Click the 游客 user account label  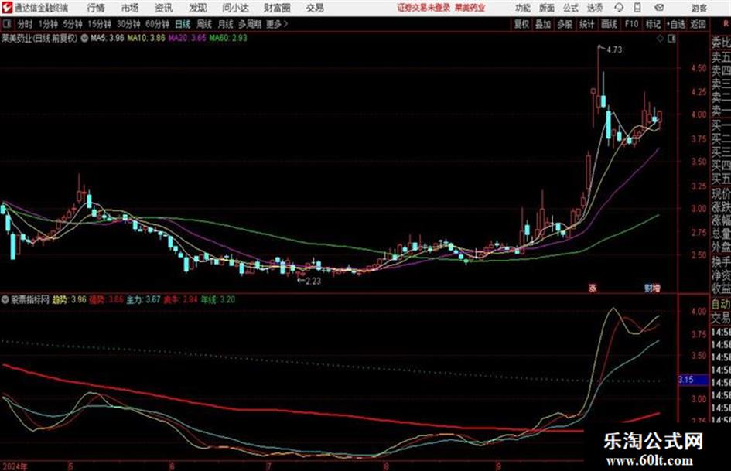699,8
